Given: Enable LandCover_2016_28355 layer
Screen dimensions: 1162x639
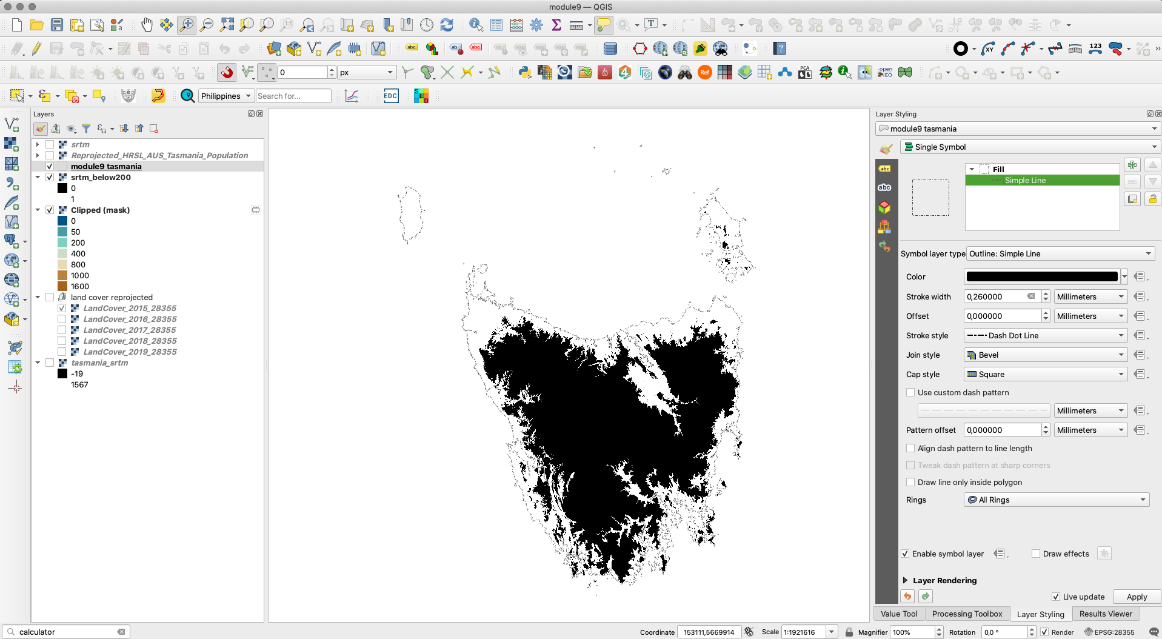Looking at the screenshot, I should point(62,319).
